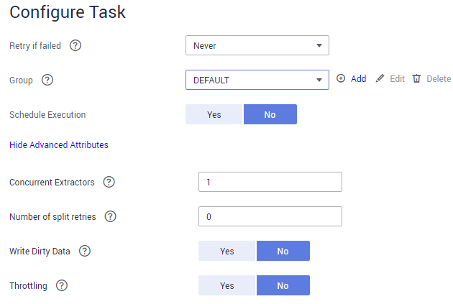Disable Throttling with No
453x304 pixels.
pos(283,285)
